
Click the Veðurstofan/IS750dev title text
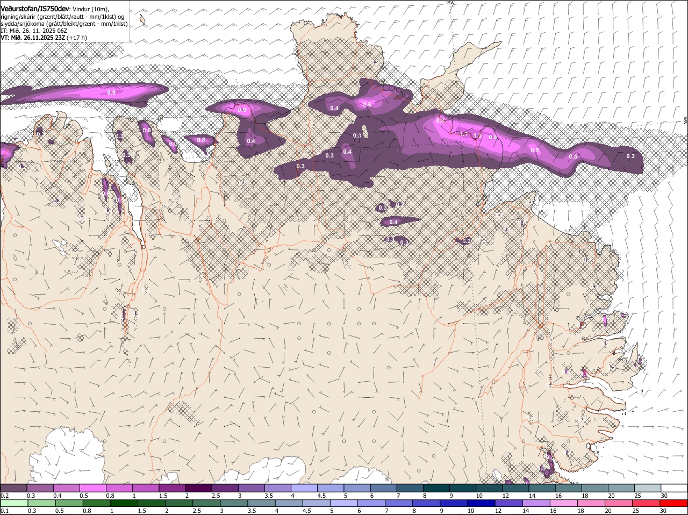35,9
